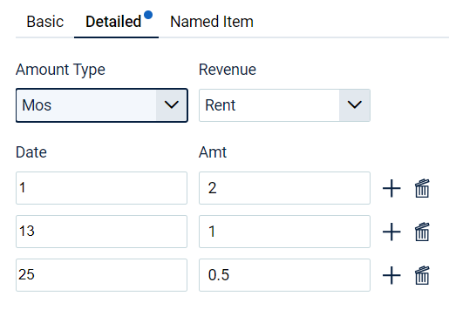Edit the Amt field in the Date 13 row

pyautogui.click(x=284, y=232)
